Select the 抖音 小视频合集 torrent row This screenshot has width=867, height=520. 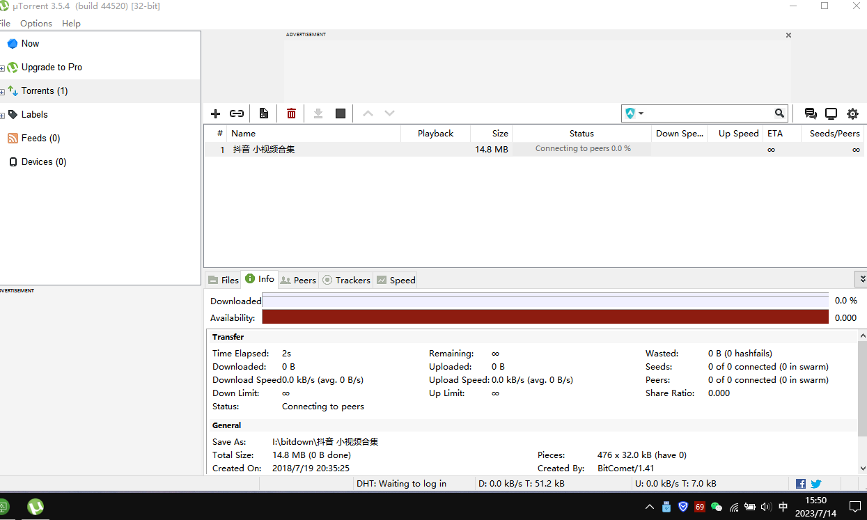click(533, 149)
